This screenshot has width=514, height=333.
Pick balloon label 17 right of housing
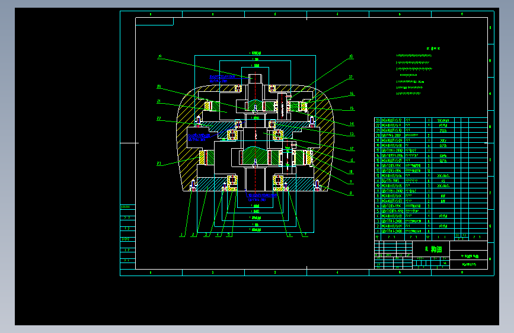pos(351,77)
